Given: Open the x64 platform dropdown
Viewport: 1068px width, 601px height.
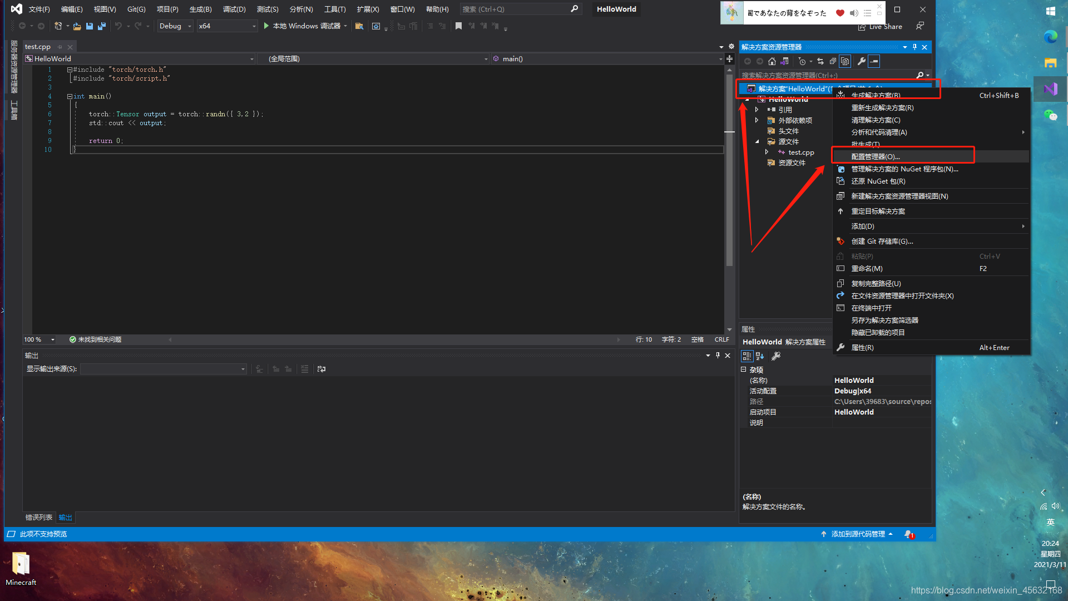Looking at the screenshot, I should click(227, 26).
